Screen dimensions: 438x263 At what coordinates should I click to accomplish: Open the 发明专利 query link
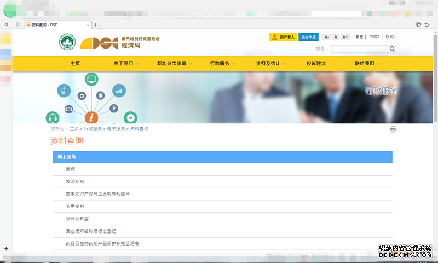coord(75,182)
